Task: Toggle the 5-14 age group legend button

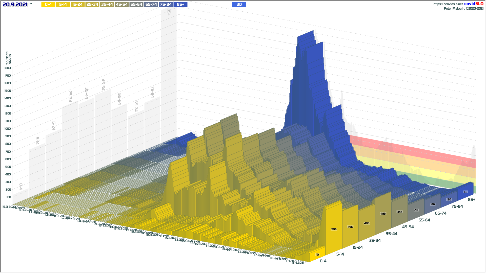Action: click(63, 5)
